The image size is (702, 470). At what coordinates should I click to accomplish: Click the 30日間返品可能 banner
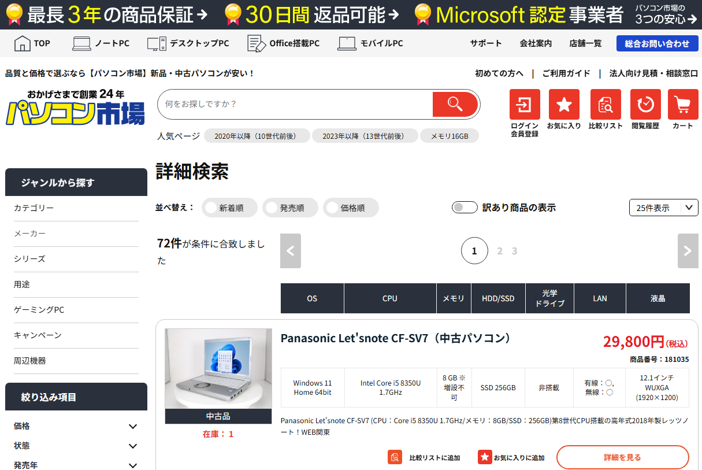[x=312, y=14]
